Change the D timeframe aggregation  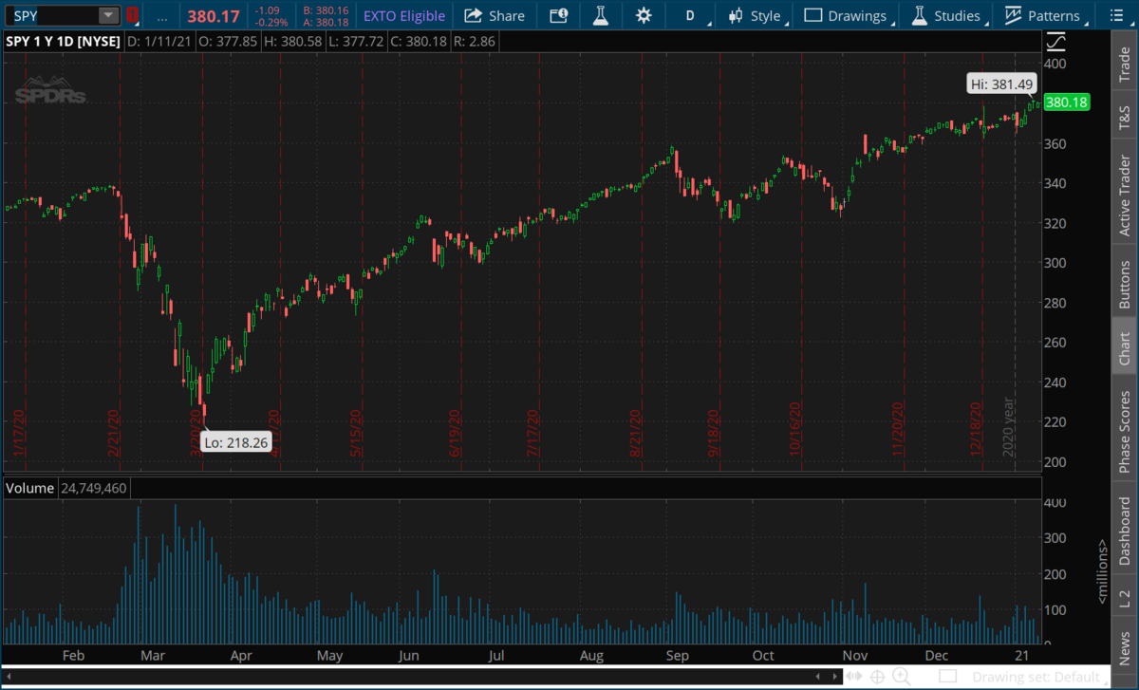point(691,15)
